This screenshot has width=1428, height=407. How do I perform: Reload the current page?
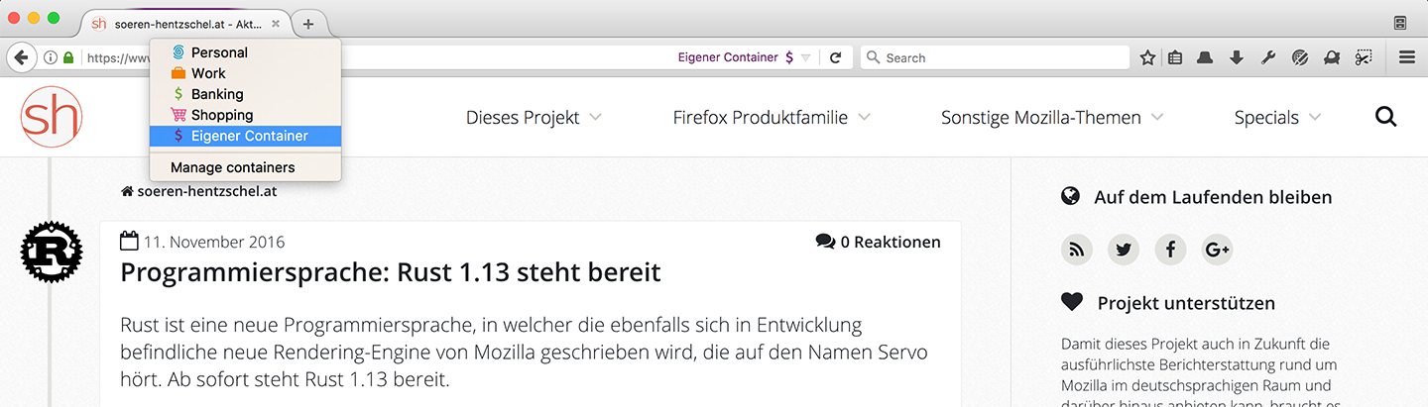point(836,57)
